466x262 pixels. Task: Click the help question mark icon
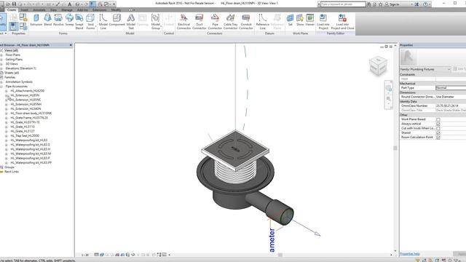[x=425, y=4]
